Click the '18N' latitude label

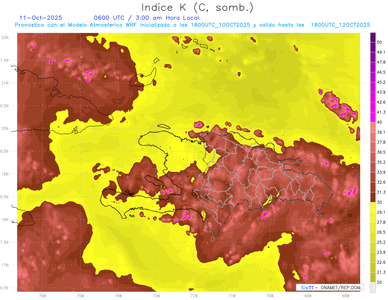point(5,219)
